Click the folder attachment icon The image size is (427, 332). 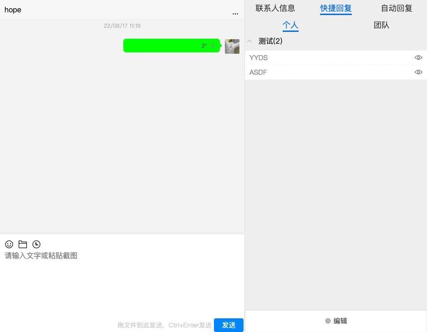[x=23, y=244]
